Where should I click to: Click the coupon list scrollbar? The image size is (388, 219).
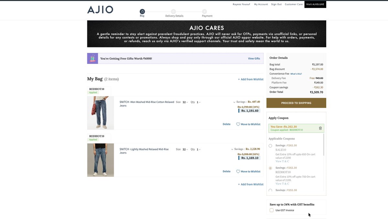[324, 145]
